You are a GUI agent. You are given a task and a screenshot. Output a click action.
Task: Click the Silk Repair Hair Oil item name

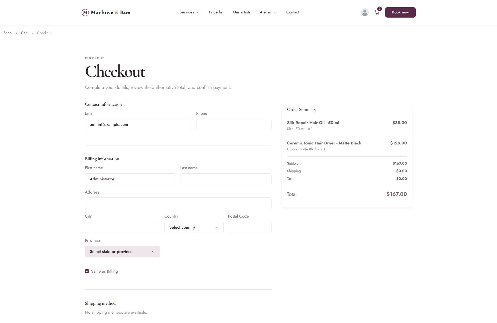(x=313, y=122)
